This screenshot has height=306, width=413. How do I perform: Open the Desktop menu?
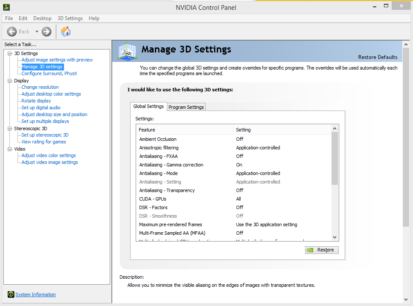pyautogui.click(x=42, y=18)
